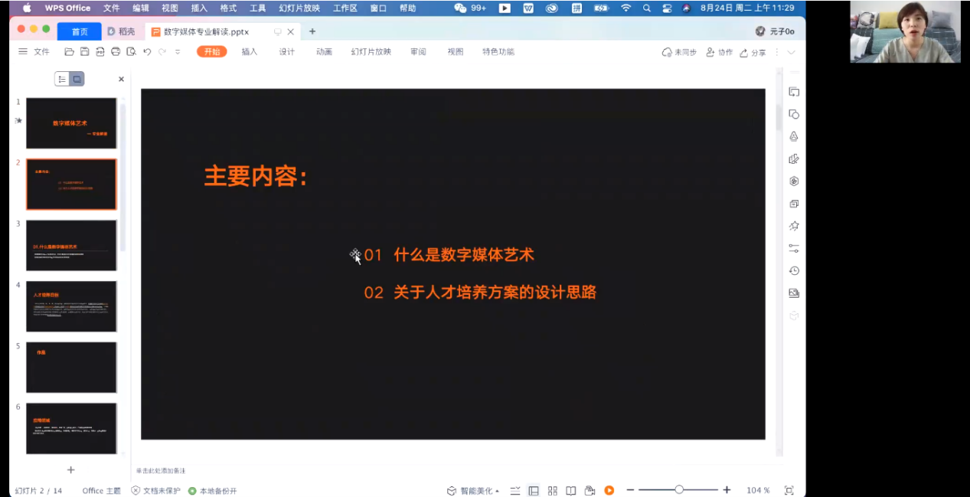Image resolution: width=970 pixels, height=497 pixels.
Task: Select slide 4 thumbnail 人才培养目标
Action: pos(71,306)
